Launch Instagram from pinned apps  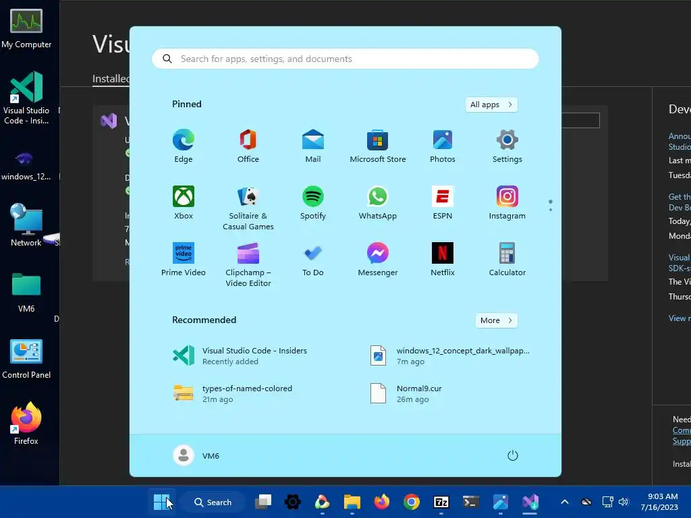tap(507, 202)
